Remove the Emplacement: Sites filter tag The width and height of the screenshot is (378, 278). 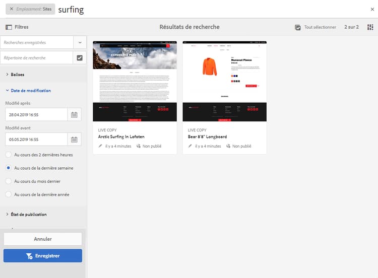[11, 9]
